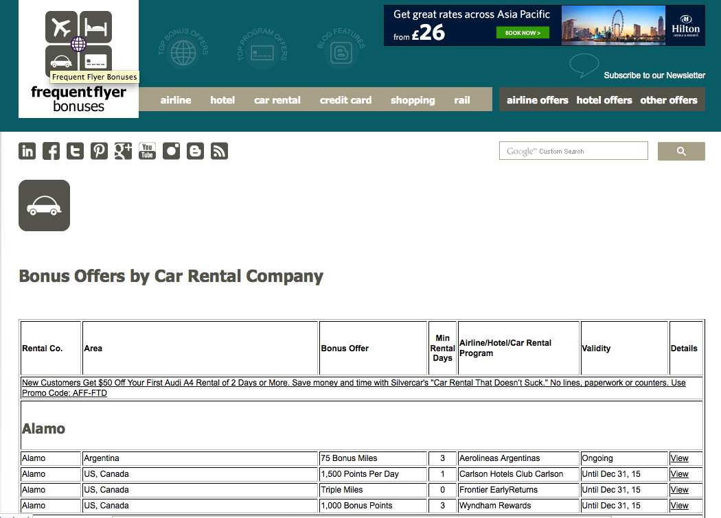Viewport: 721px width, 518px height.
Task: Select the 'Carlson Hotels Club Carlson' program cell
Action: [518, 474]
